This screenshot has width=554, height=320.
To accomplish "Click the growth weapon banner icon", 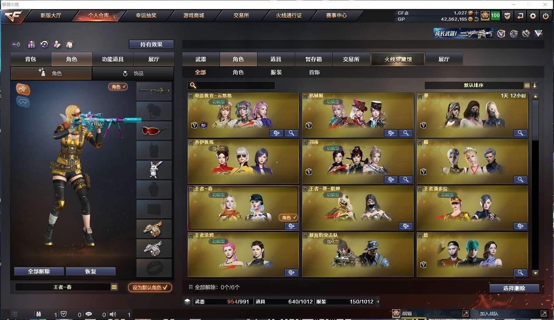I will point(463,33).
